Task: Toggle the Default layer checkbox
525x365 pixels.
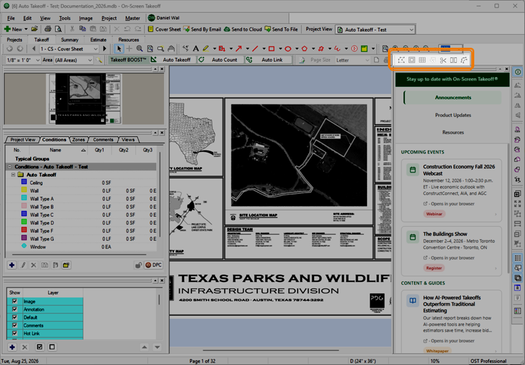Action: pyautogui.click(x=15, y=317)
